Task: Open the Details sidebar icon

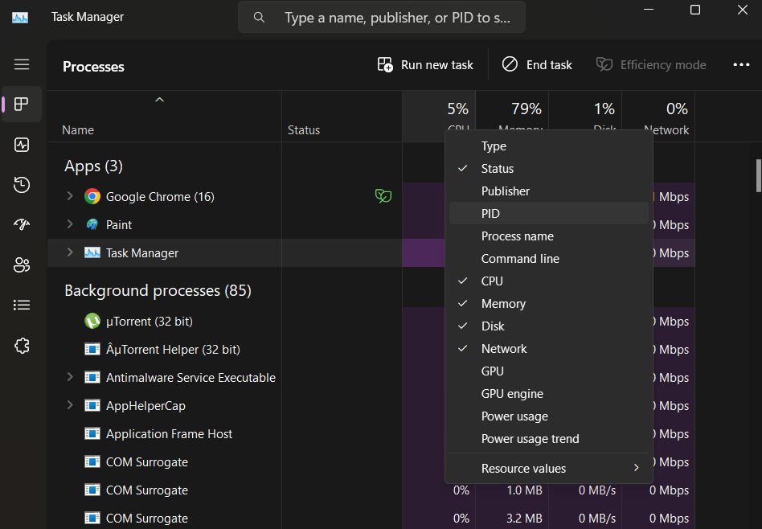Action: click(22, 306)
